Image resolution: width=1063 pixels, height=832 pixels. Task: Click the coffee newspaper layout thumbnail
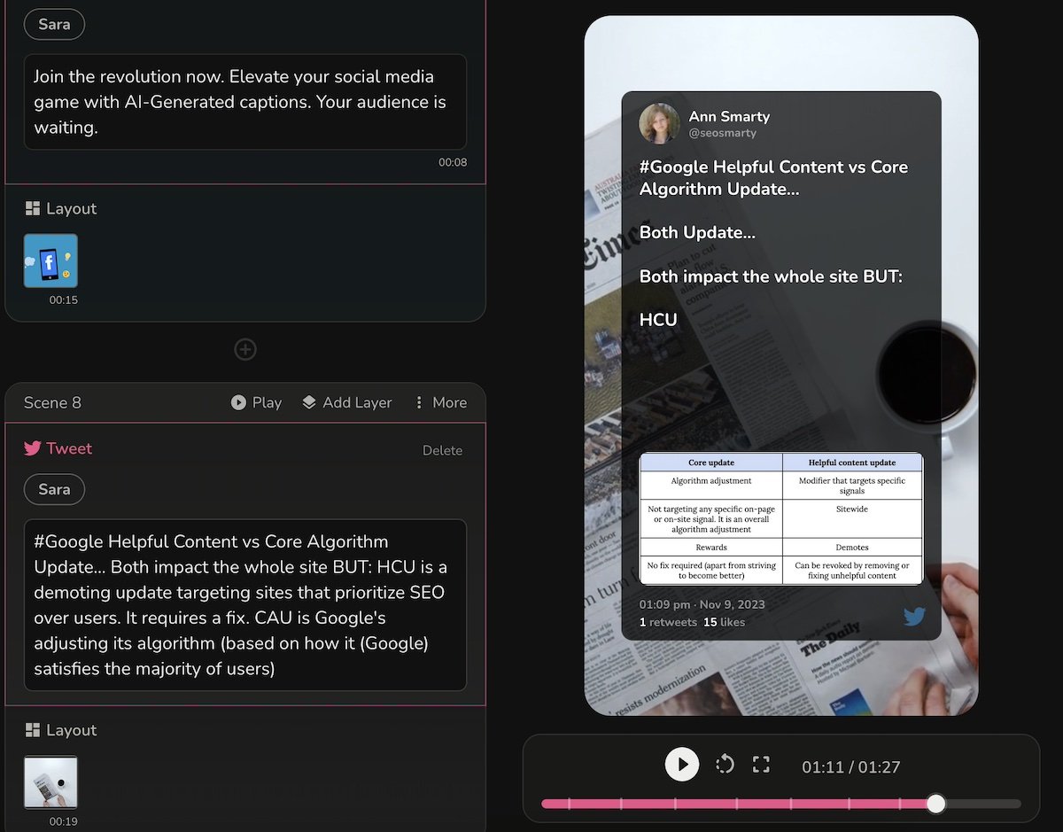50,781
